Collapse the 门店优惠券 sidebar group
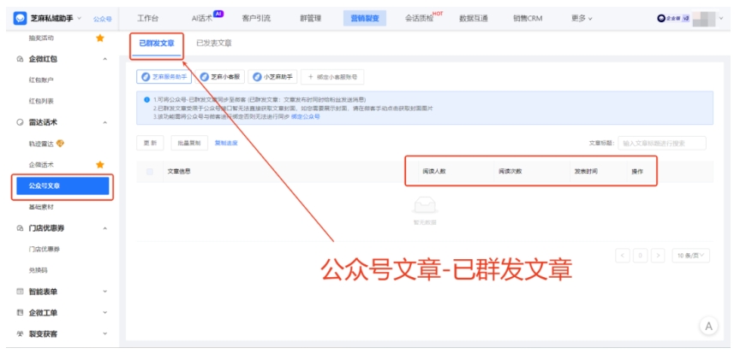This screenshot has height=354, width=740. pyautogui.click(x=104, y=228)
